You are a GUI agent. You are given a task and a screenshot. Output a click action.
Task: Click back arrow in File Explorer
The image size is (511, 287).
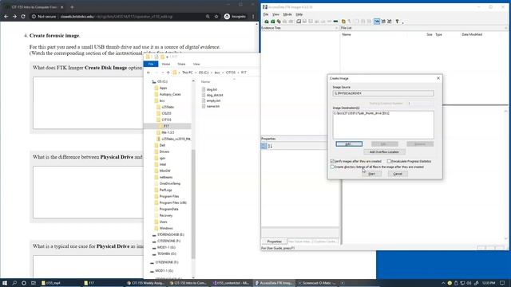click(149, 73)
